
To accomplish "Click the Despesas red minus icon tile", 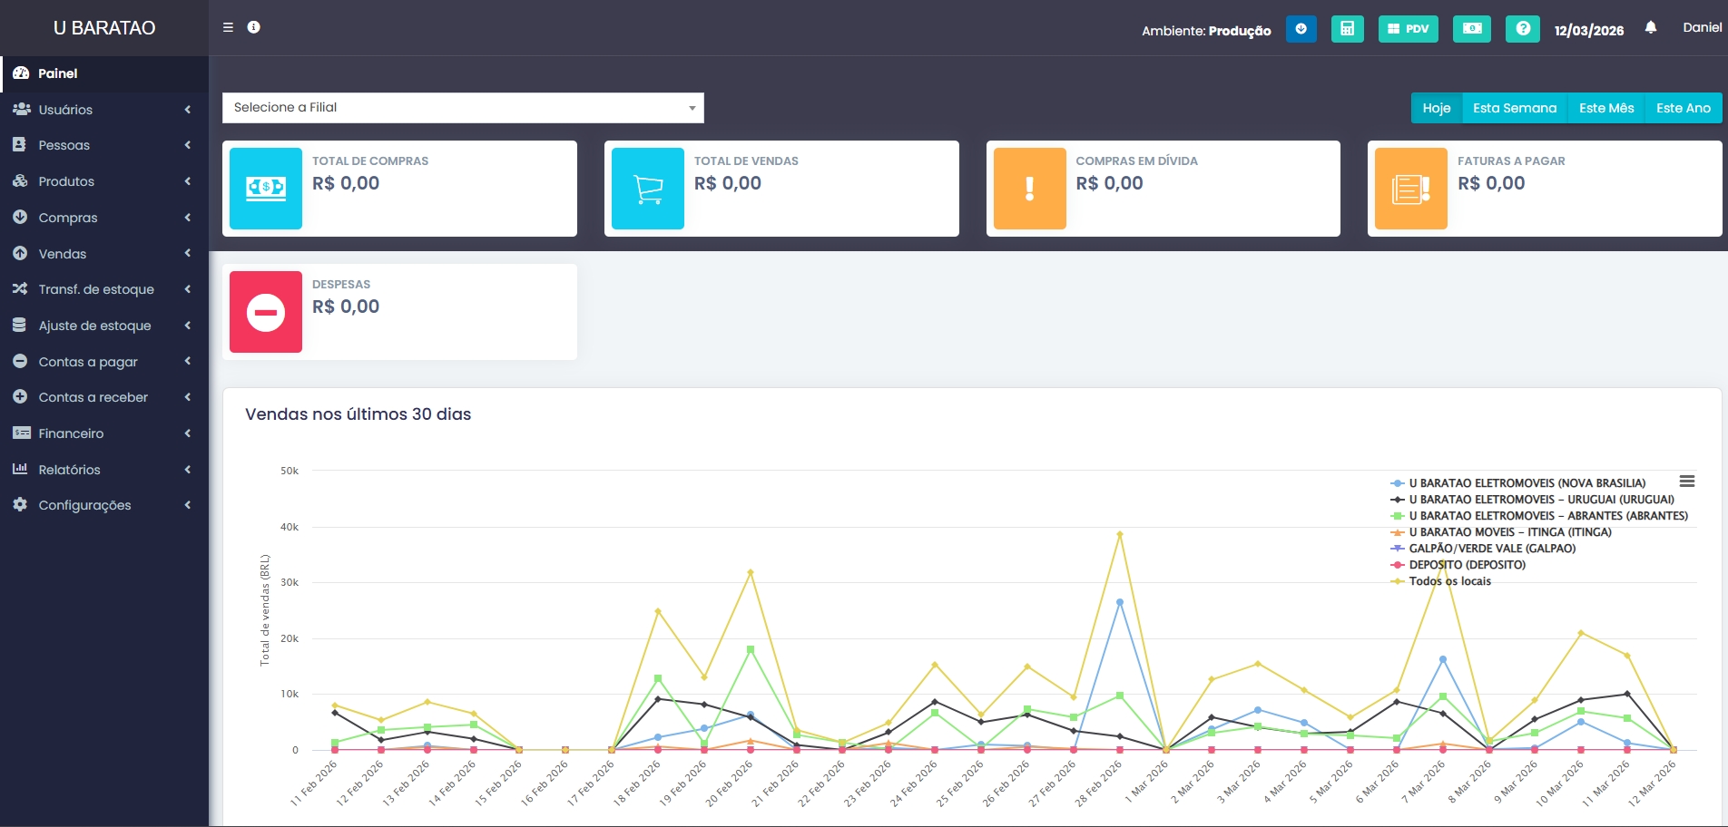I will click(266, 312).
